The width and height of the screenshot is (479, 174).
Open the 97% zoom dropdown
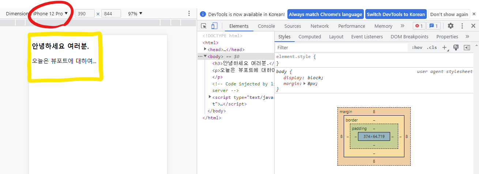135,13
